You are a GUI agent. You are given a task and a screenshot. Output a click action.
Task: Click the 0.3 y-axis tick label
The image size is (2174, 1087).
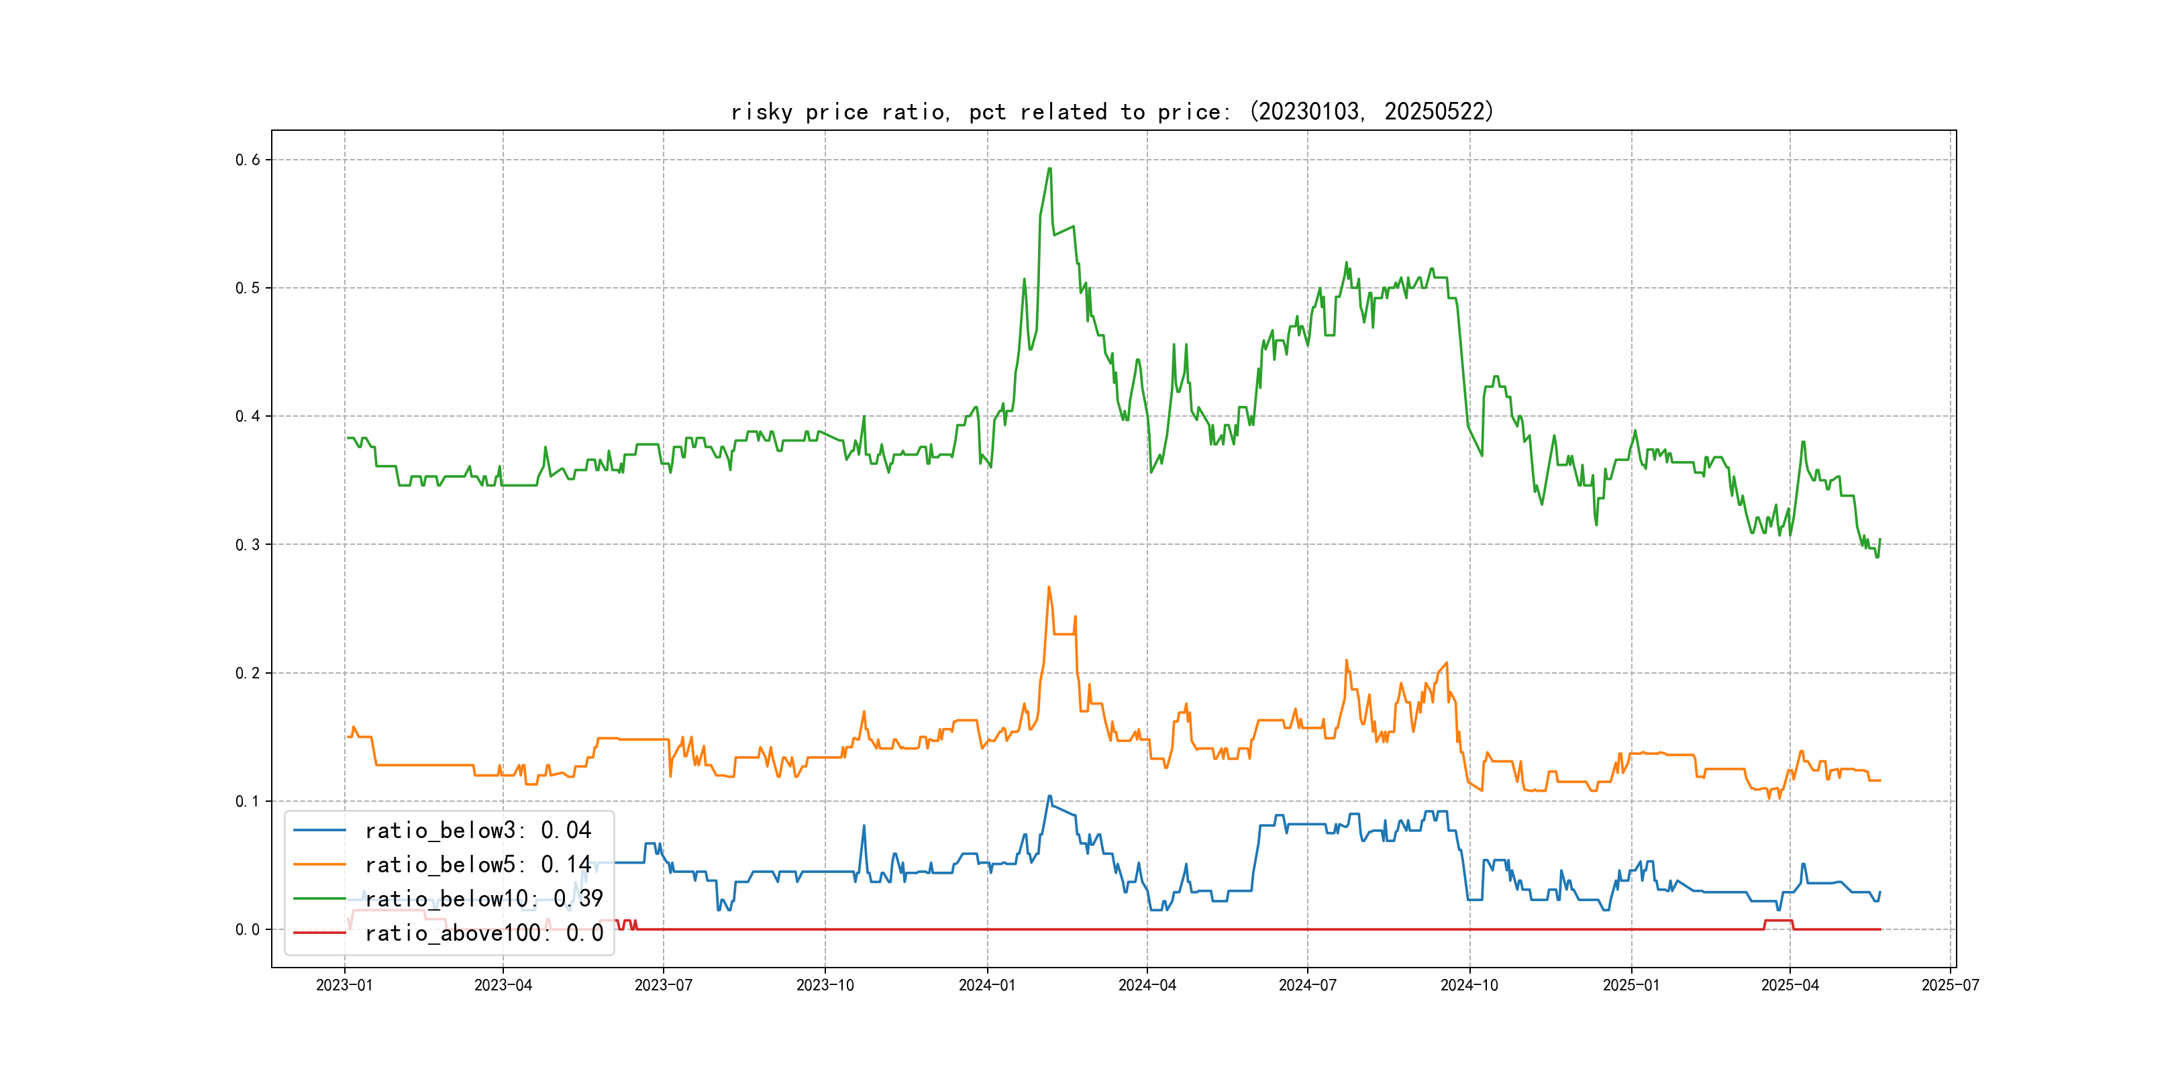pyautogui.click(x=248, y=544)
